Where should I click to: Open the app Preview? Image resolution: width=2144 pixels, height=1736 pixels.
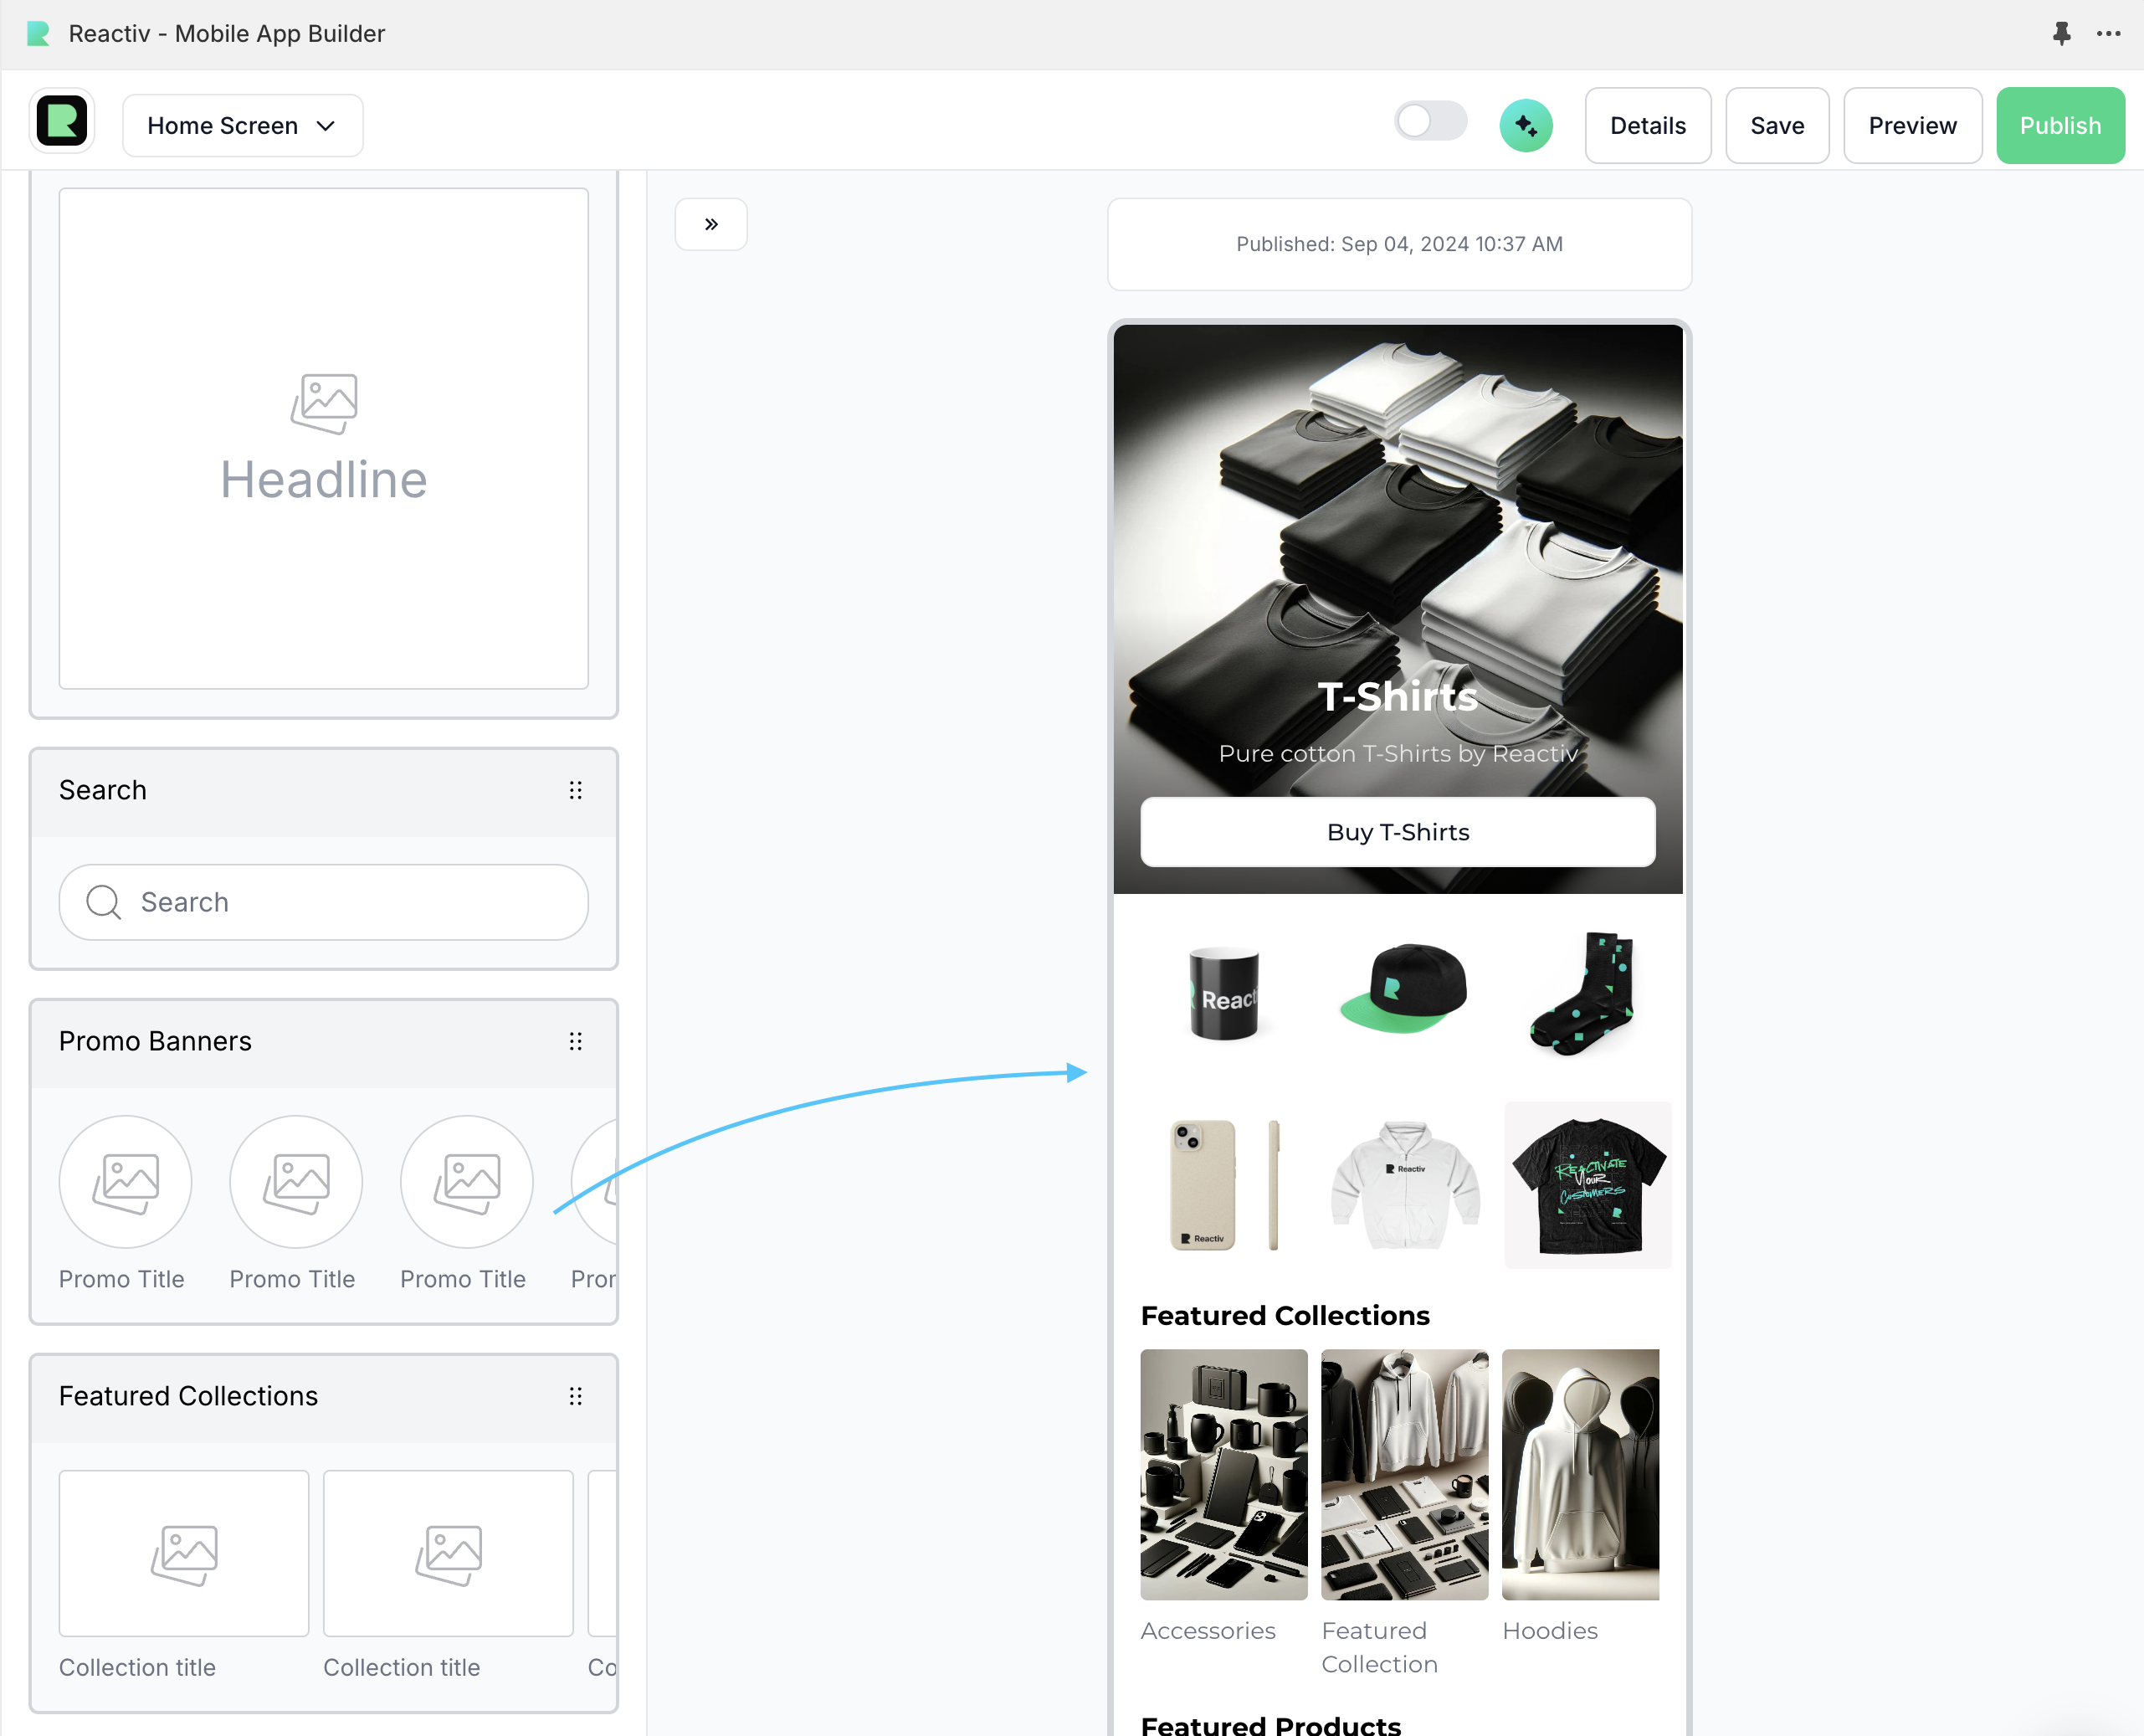(x=1911, y=125)
